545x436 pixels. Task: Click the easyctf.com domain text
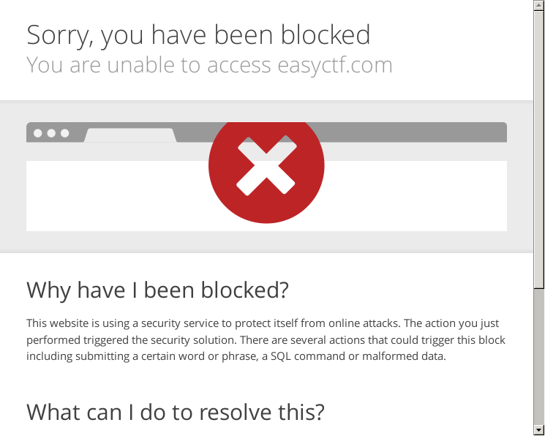click(335, 64)
